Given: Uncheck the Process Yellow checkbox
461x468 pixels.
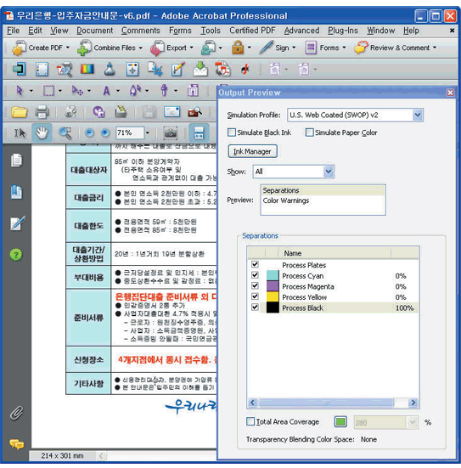Looking at the screenshot, I should (x=255, y=296).
